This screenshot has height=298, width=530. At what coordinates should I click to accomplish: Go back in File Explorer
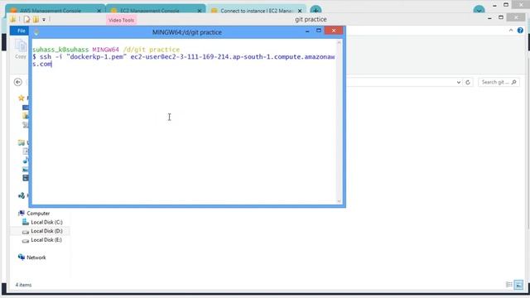18,82
